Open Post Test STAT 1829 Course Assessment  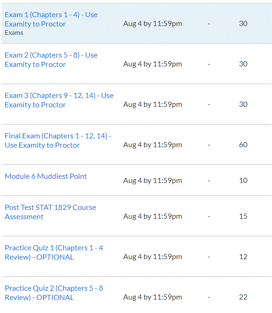[50, 212]
